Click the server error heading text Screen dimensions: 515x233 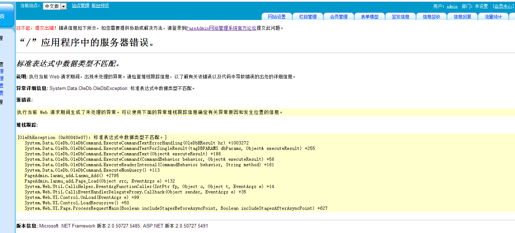87,42
